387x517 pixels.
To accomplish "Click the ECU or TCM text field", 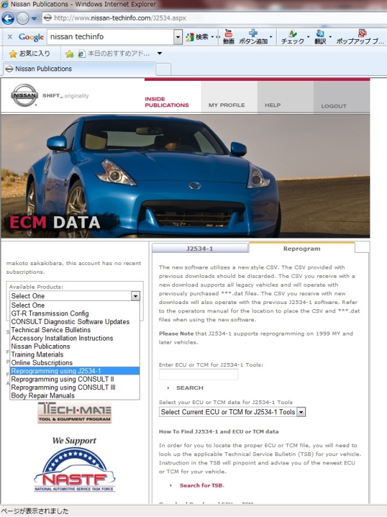I will pyautogui.click(x=198, y=375).
